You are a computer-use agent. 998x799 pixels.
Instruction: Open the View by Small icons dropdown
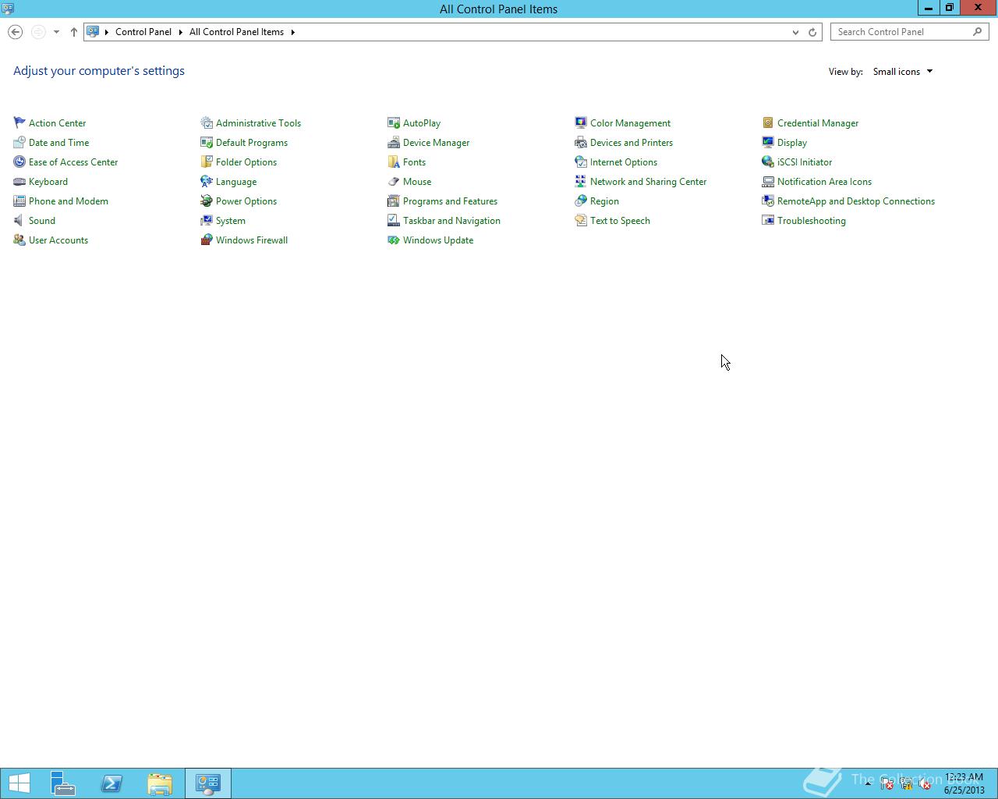click(903, 71)
